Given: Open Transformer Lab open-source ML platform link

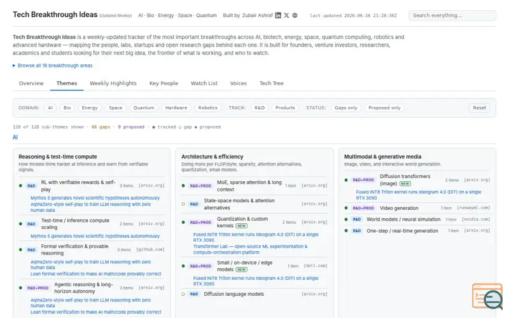Looking at the screenshot, I should (250, 249).
